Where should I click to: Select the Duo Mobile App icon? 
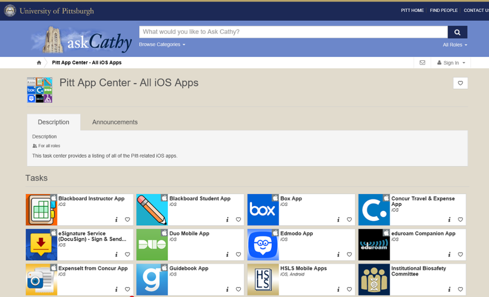coord(152,244)
